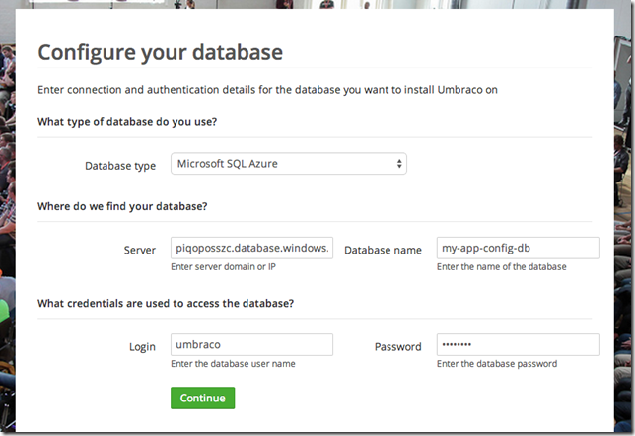The height and width of the screenshot is (436, 635).
Task: Click the 'Password' label
Action: [398, 347]
